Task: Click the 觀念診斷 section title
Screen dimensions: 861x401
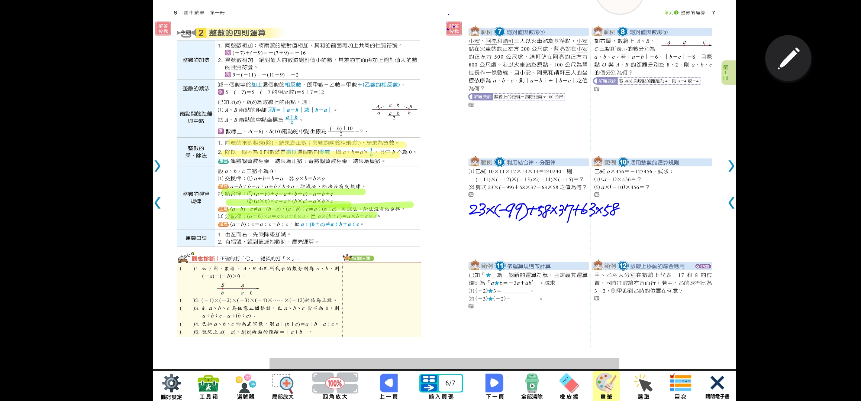Action: point(203,258)
